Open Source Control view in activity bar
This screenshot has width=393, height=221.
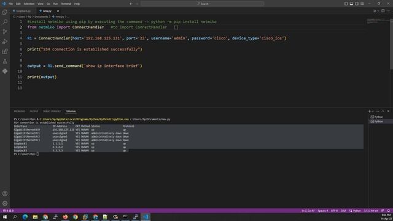pyautogui.click(x=5, y=32)
